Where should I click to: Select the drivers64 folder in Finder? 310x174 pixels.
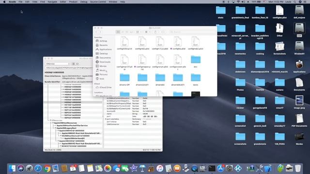[160, 77]
